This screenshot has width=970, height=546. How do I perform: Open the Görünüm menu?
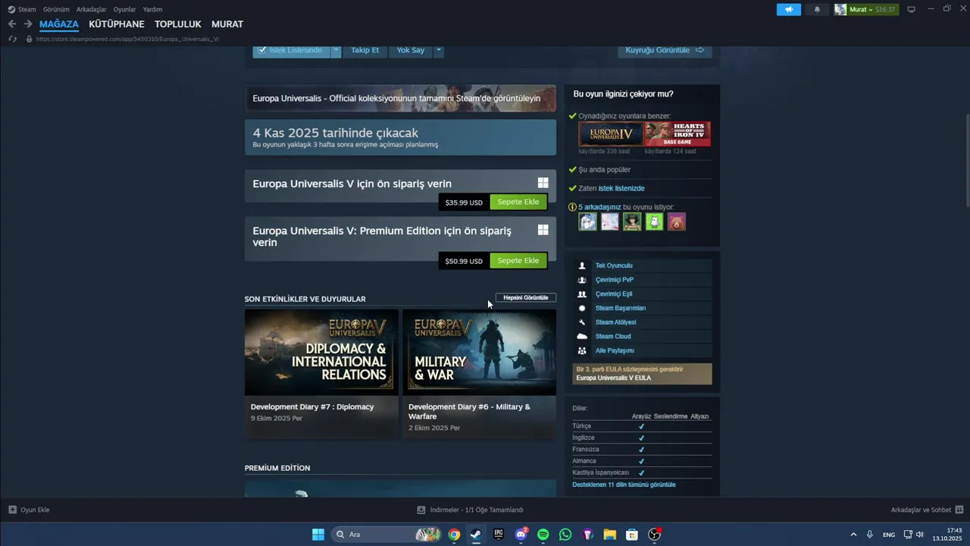tap(56, 9)
